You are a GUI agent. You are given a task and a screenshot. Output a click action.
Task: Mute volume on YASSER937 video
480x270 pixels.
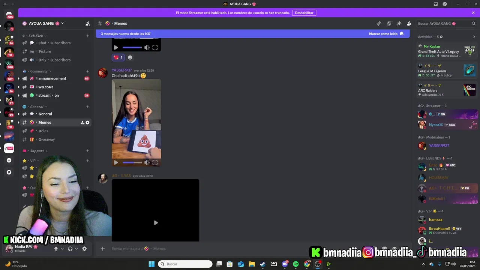[147, 162]
